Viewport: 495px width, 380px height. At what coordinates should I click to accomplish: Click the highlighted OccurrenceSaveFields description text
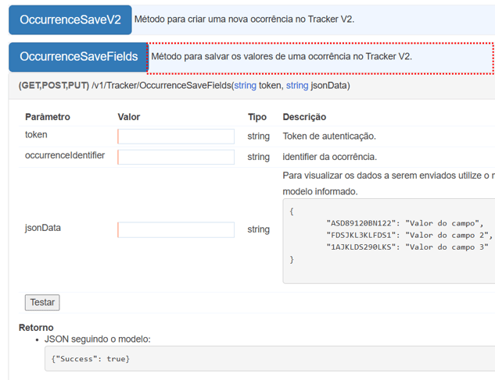click(282, 57)
